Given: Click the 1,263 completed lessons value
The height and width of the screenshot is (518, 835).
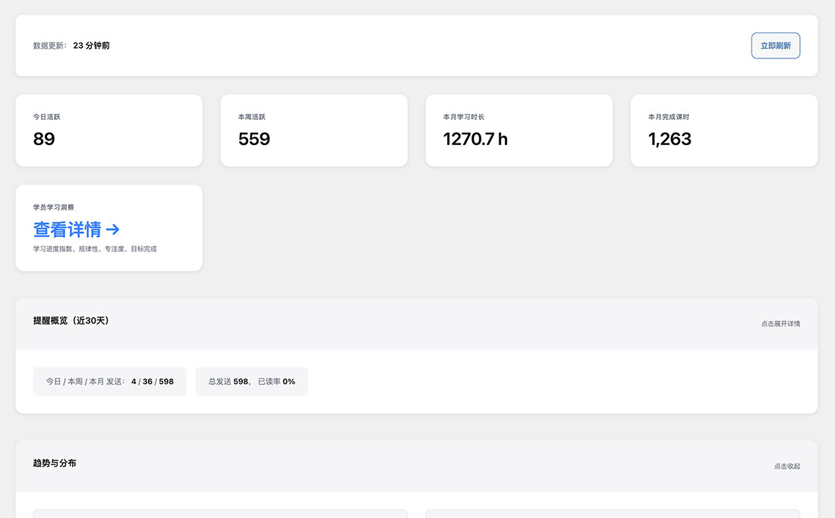Looking at the screenshot, I should click(x=670, y=139).
